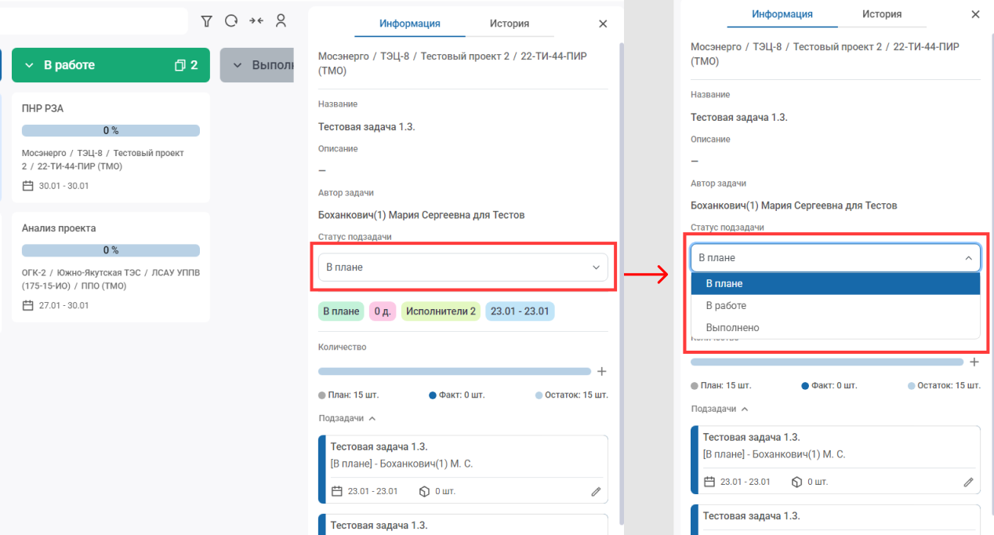Open Информация tab in the right panel
994x535 pixels.
coord(782,14)
